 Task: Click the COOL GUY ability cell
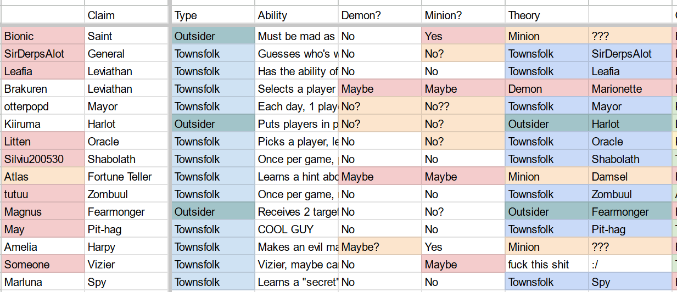click(x=296, y=229)
